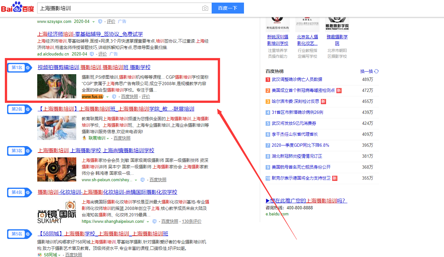This screenshot has height=257, width=444.
Task: Expand the dropdown arrow next to www.sh-peixun.com
Action: [x=136, y=180]
